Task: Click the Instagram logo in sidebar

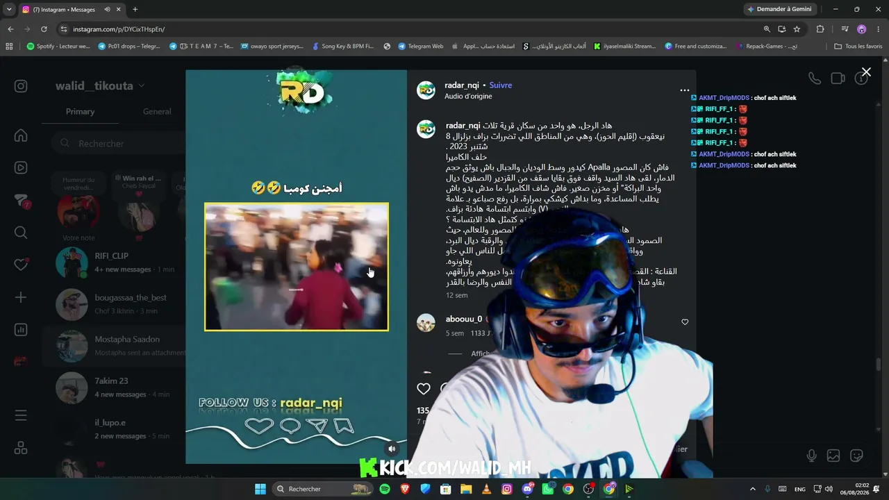Action: point(21,86)
